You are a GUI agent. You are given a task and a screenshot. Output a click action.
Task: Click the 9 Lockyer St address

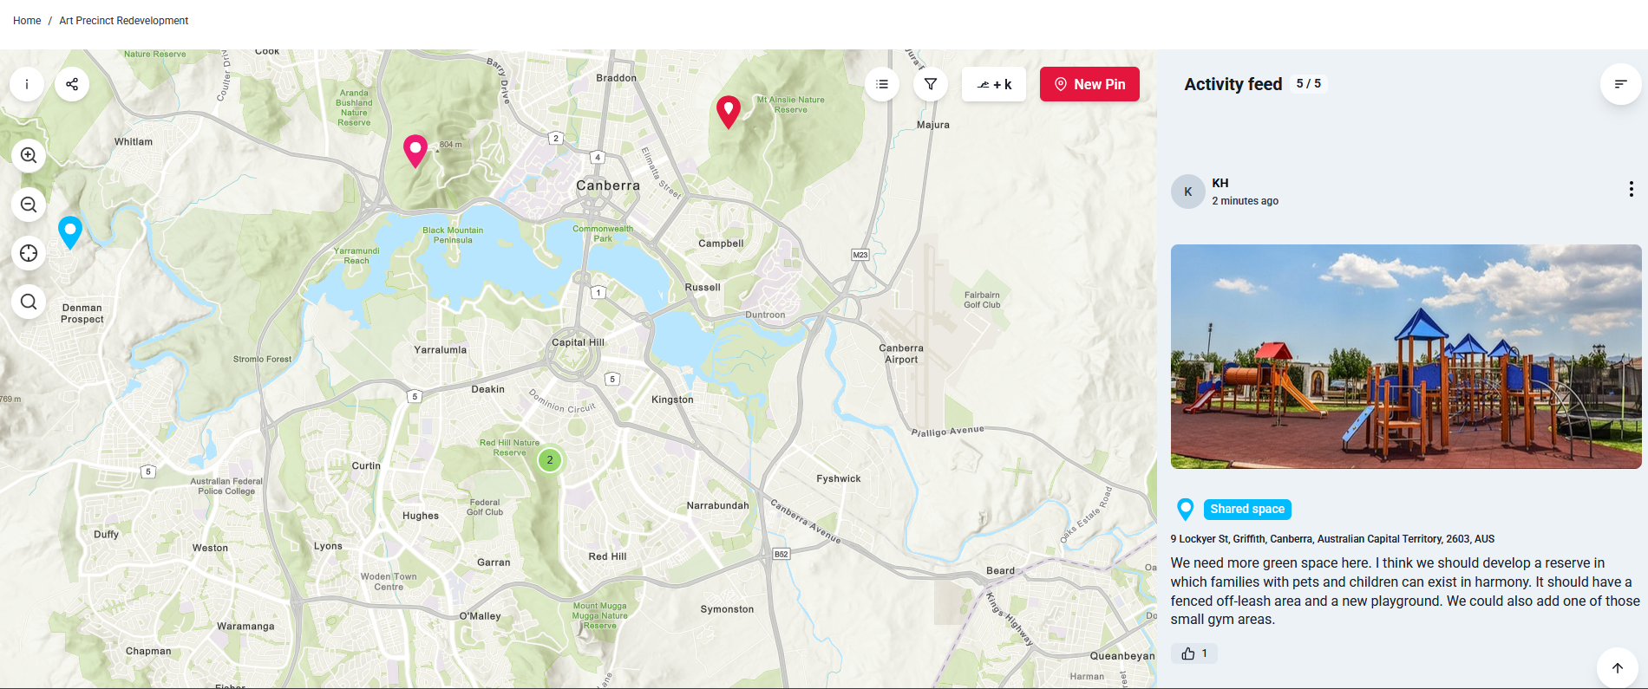point(1332,539)
